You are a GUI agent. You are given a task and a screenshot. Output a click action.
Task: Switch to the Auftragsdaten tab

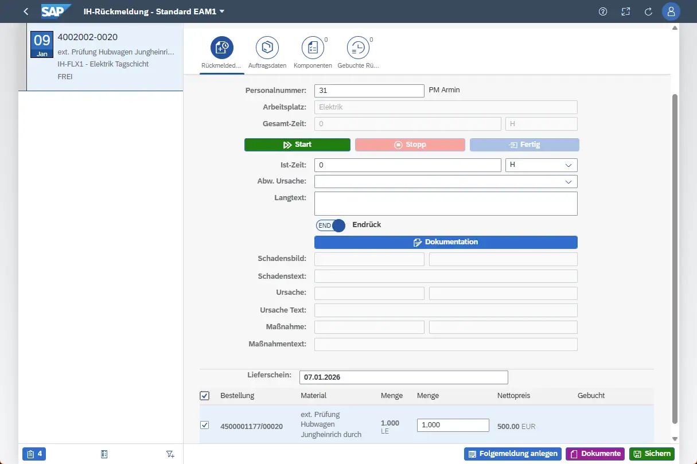click(x=267, y=53)
